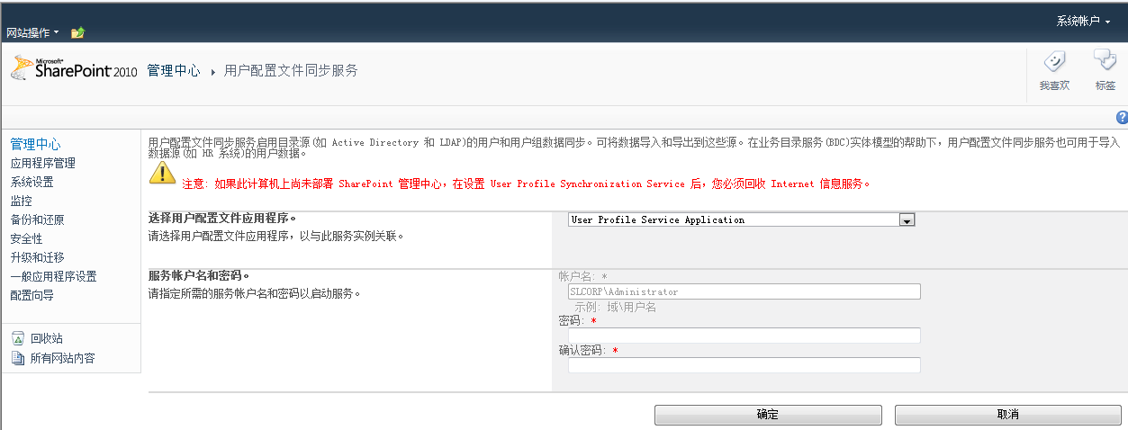Open the User Profile Service Application dropdown

coord(742,219)
